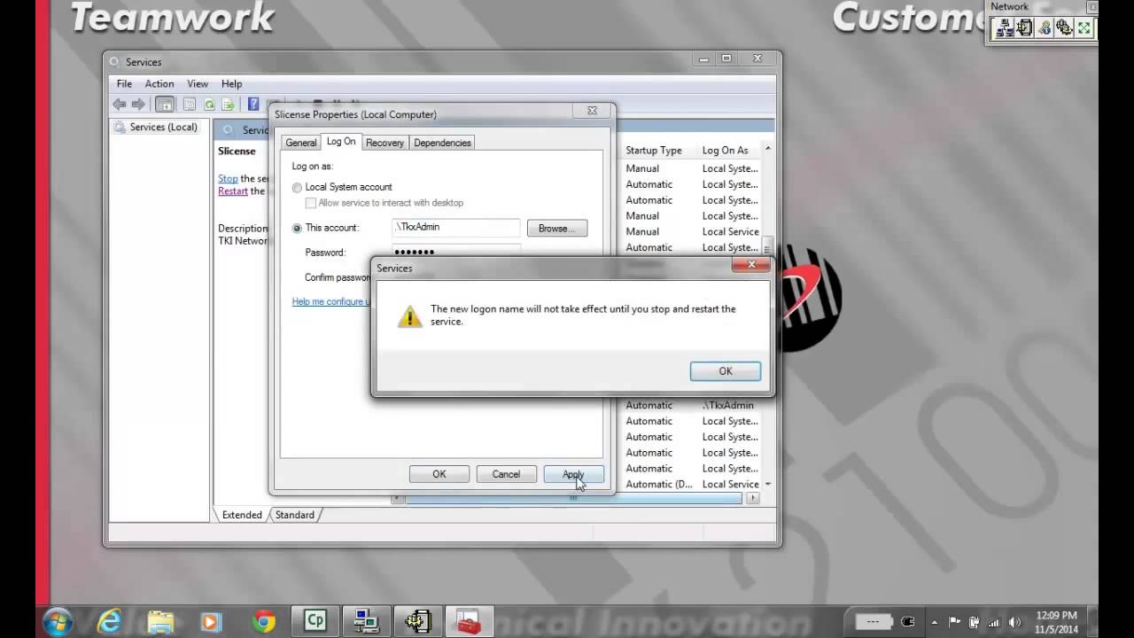Switch to the Extended view tab
Screen dimensions: 1134x638
241,515
